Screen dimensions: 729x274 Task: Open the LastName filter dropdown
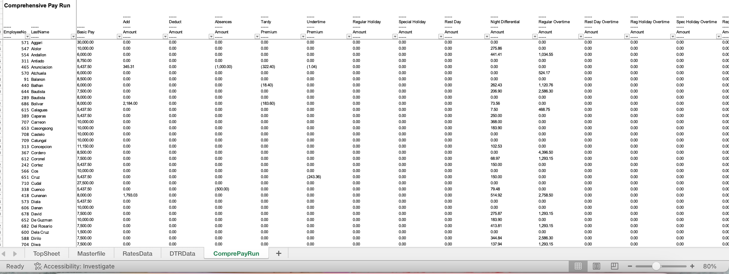73,36
